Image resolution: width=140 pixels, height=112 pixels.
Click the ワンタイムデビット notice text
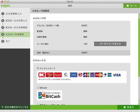pyautogui.click(x=55, y=79)
